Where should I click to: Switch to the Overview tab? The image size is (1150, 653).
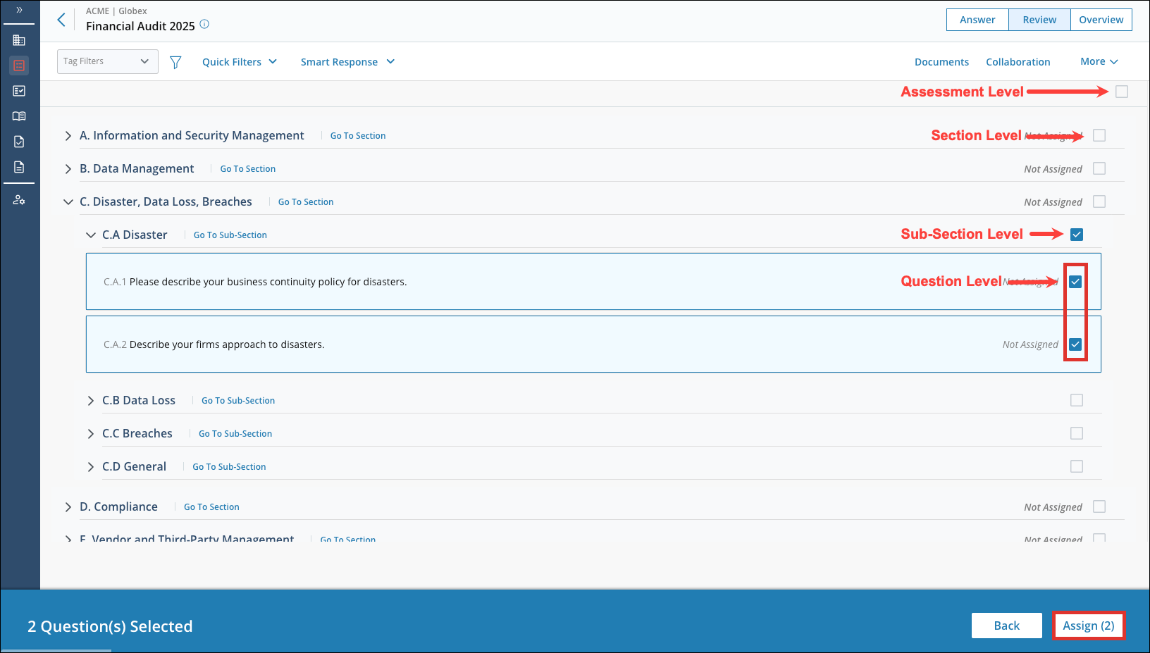[x=1101, y=20]
